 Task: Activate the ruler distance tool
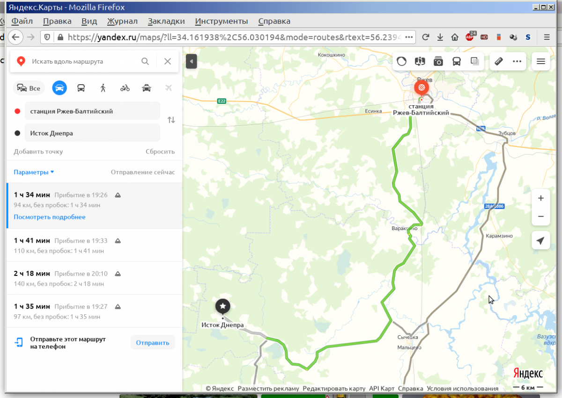point(499,61)
